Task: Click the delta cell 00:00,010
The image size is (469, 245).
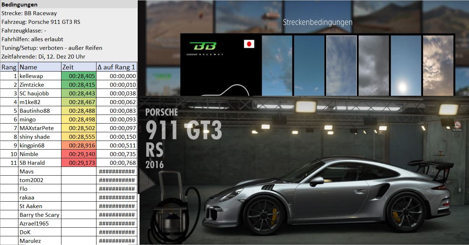Action: [x=117, y=85]
